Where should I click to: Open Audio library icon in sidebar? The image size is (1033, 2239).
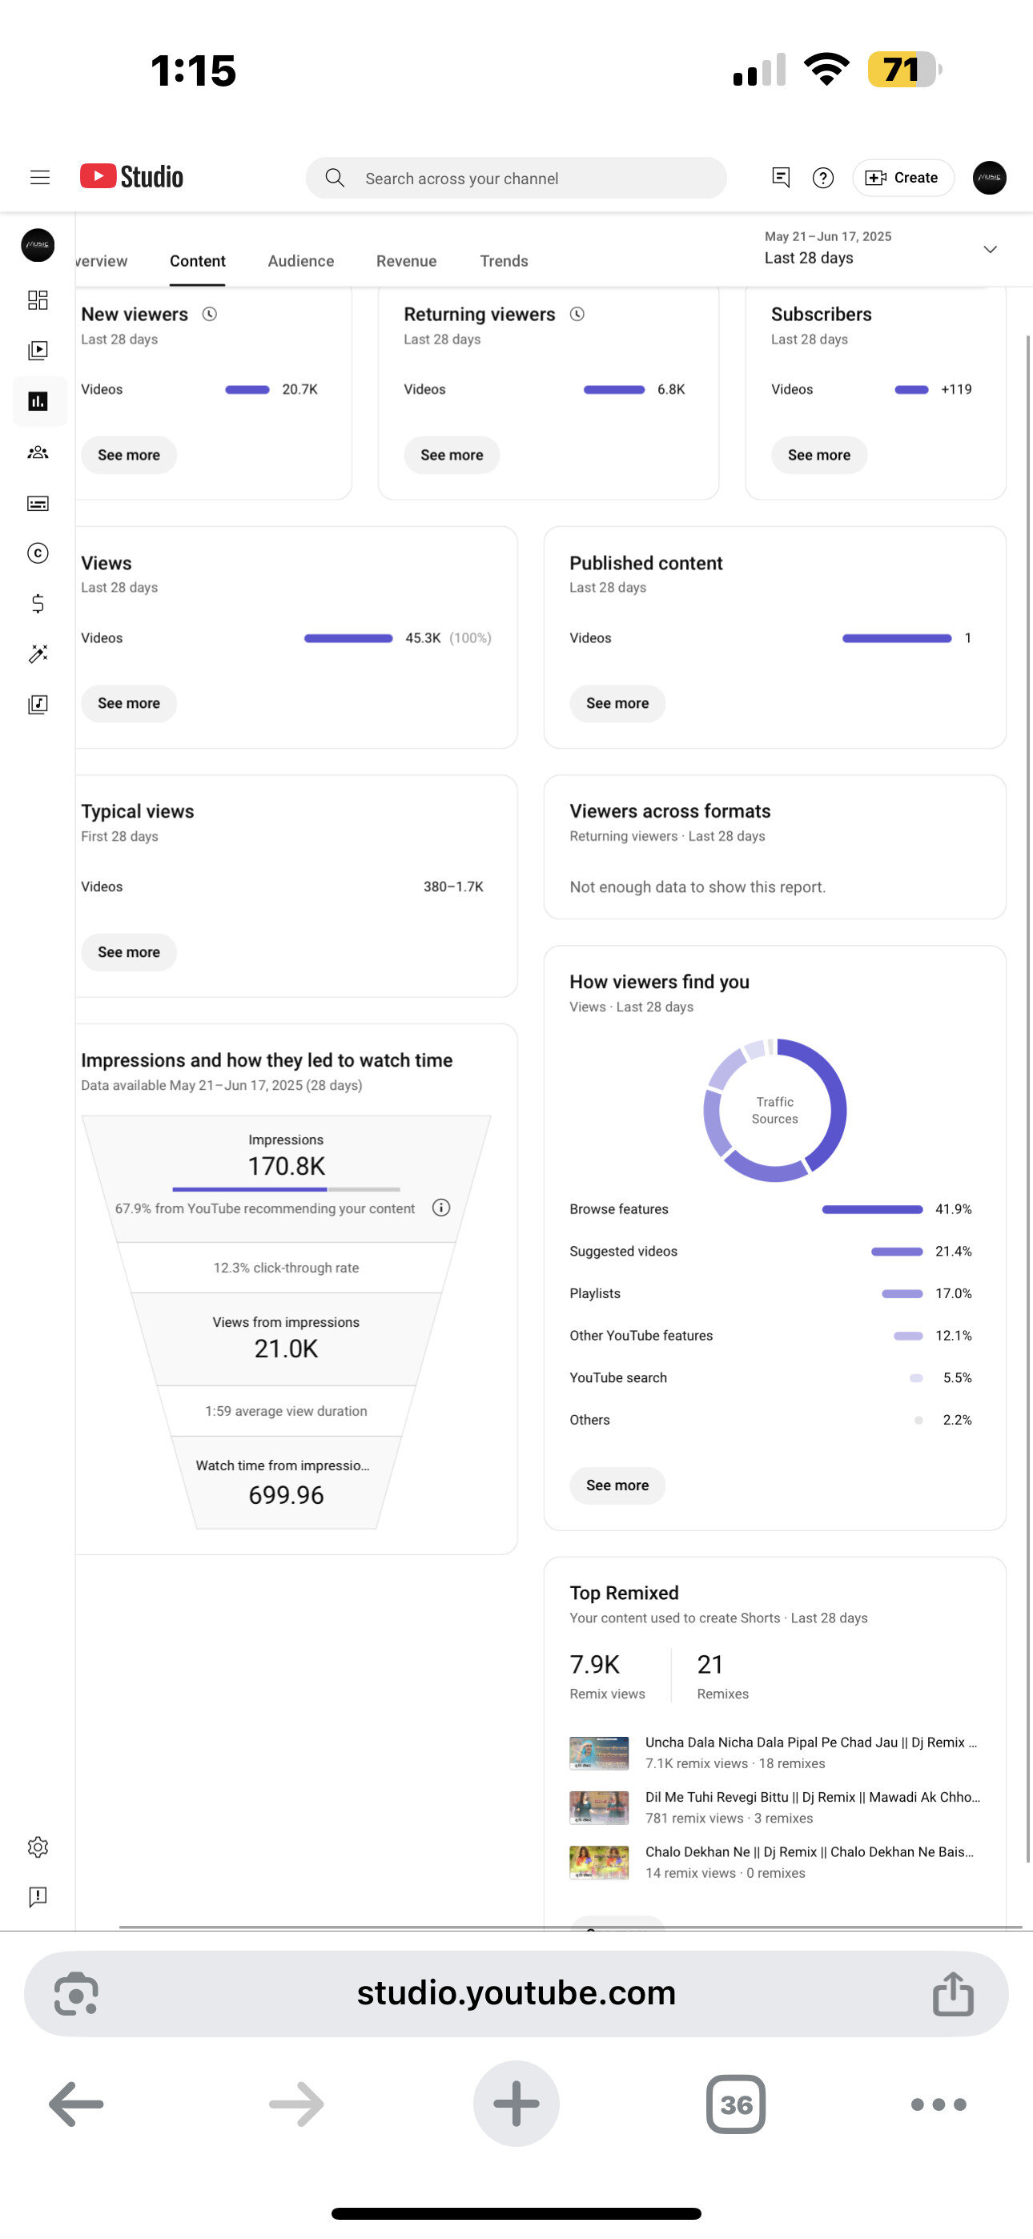click(38, 704)
